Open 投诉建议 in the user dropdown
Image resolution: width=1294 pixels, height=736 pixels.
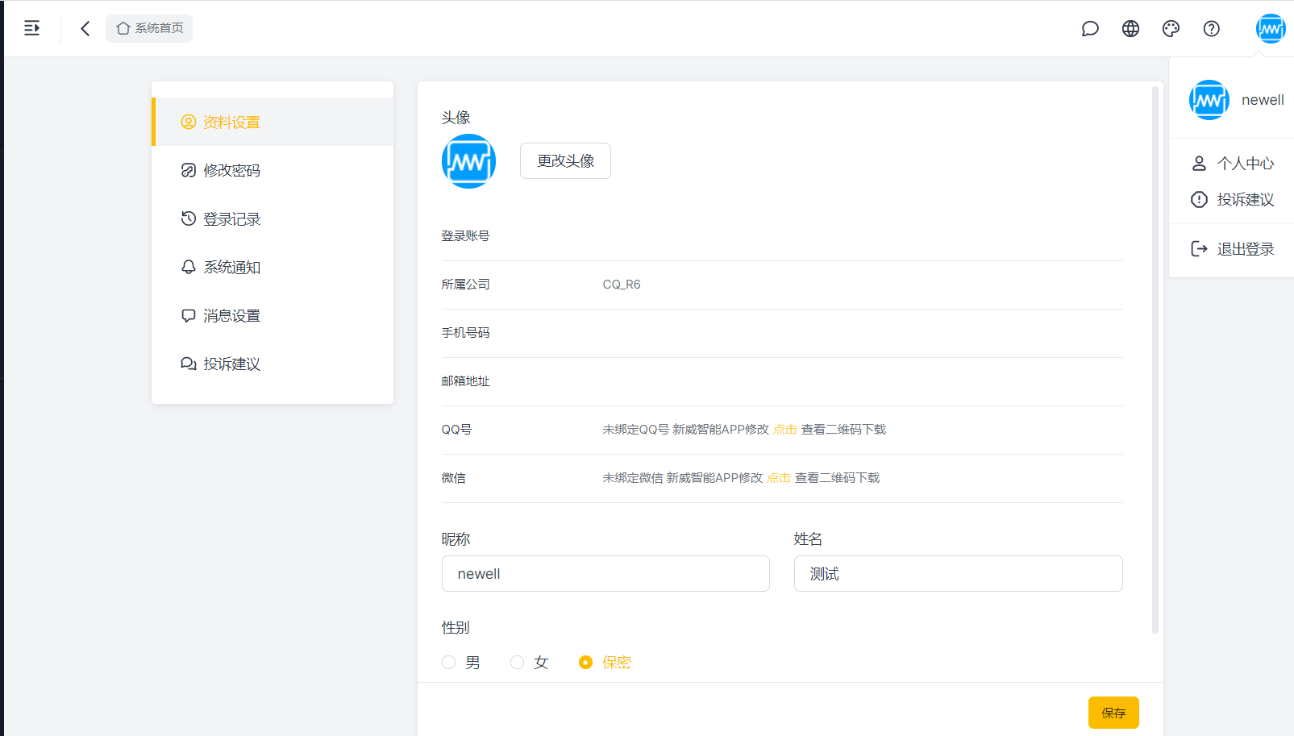(x=1232, y=200)
